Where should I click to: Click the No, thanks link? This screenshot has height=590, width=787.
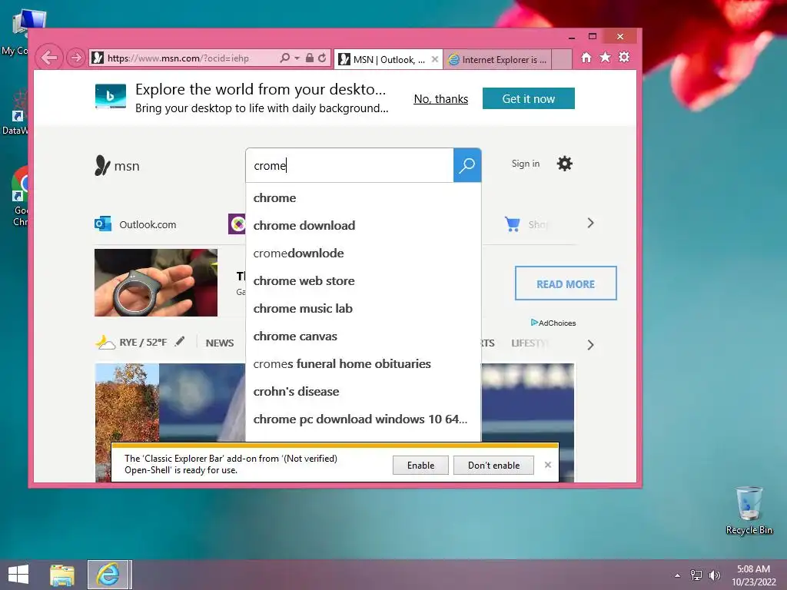[x=440, y=99]
